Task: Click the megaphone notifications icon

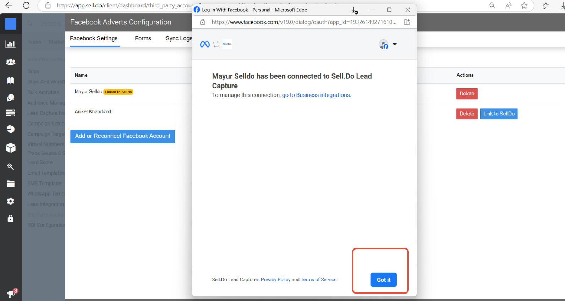Action: coord(11,294)
